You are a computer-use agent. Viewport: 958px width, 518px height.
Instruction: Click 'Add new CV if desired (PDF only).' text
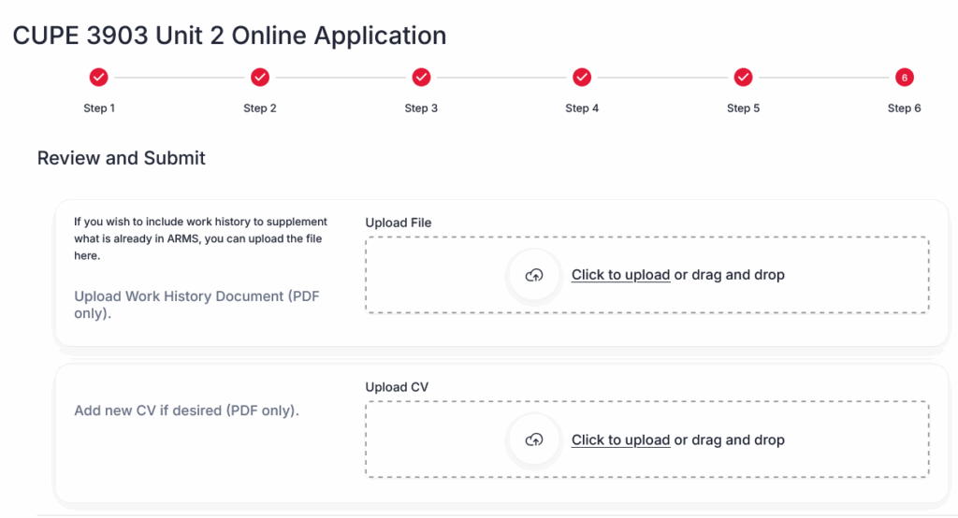coord(186,410)
